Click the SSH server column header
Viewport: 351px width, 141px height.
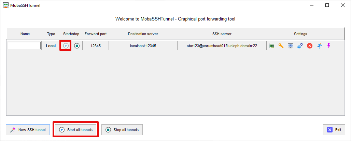222,34
